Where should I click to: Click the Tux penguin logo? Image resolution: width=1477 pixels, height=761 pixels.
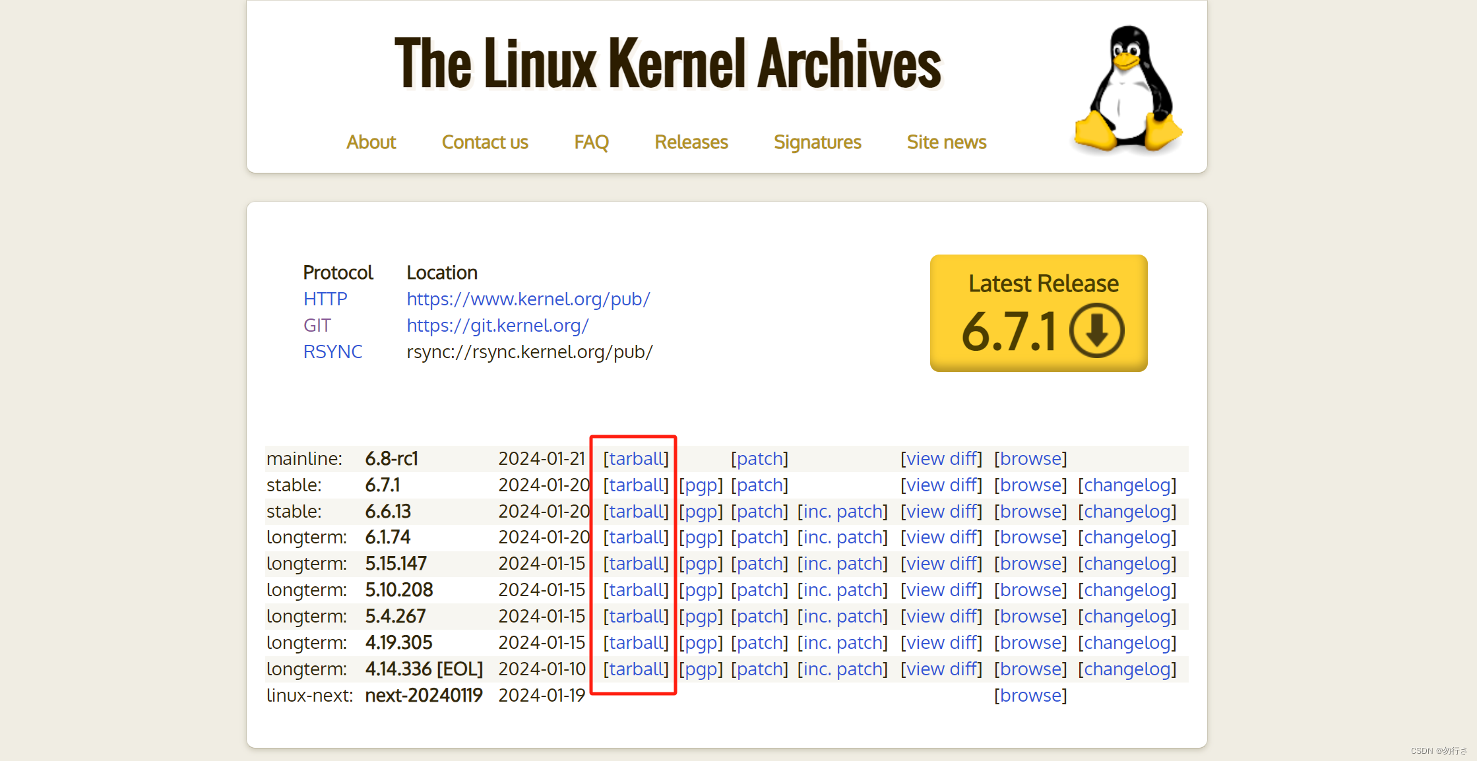click(1128, 89)
